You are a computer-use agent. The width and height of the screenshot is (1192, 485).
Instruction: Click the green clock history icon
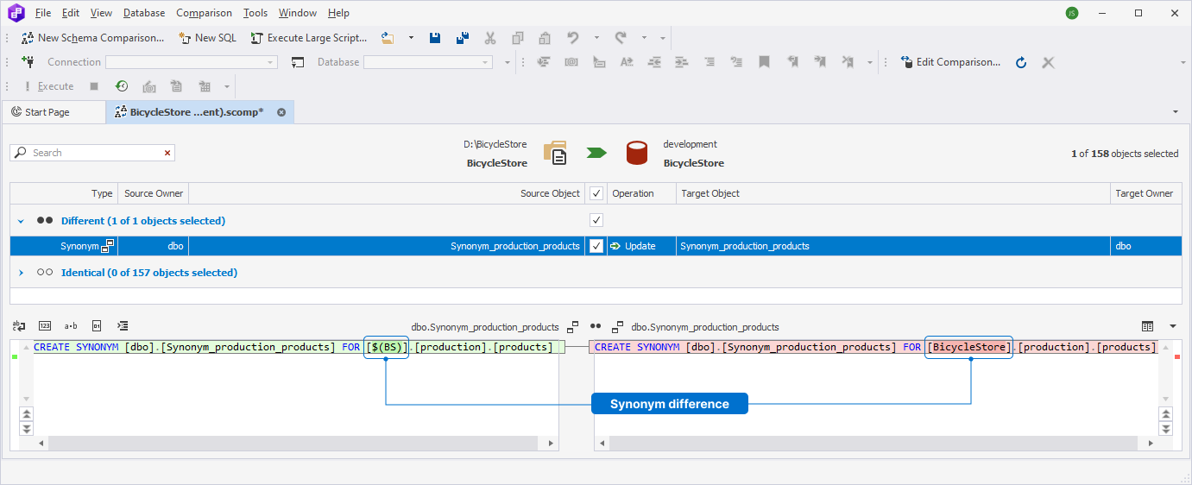pos(122,86)
